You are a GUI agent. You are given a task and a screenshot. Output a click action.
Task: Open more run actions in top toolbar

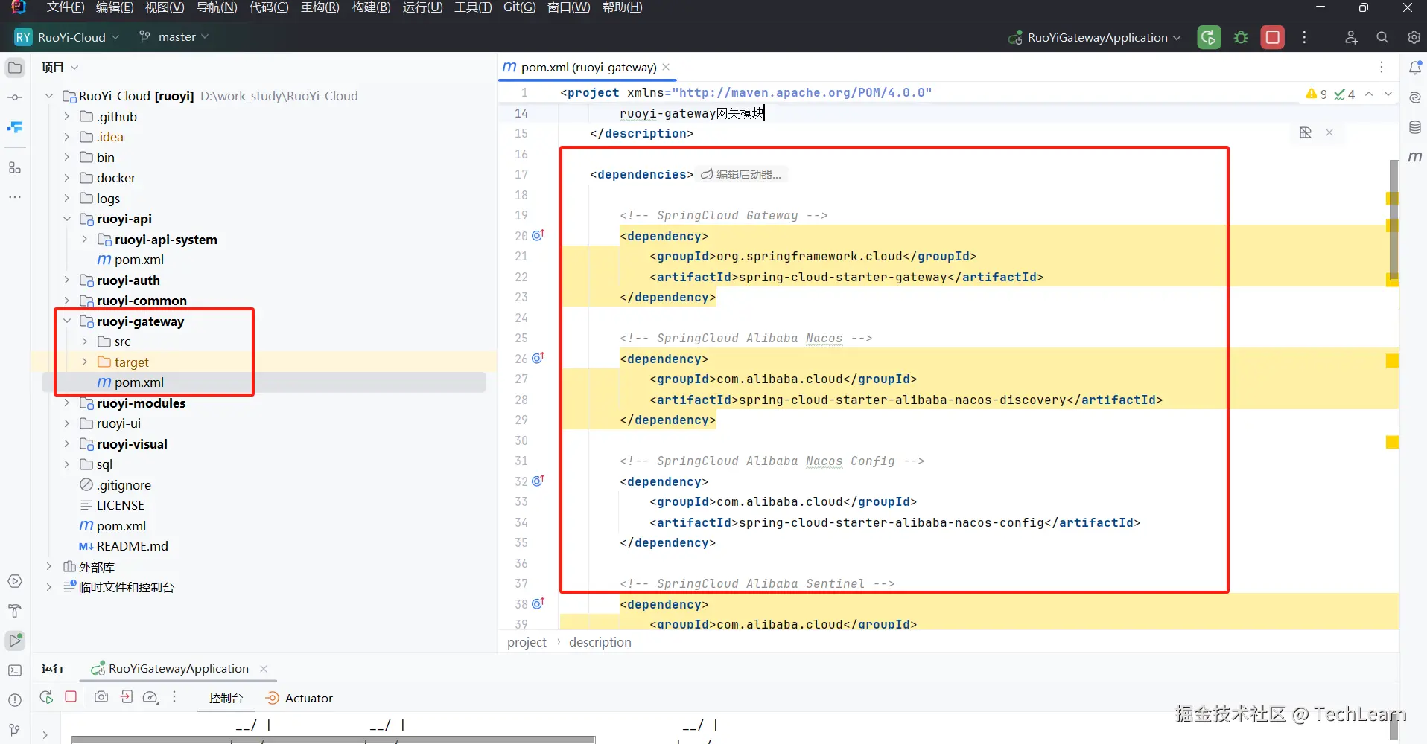click(x=1304, y=37)
